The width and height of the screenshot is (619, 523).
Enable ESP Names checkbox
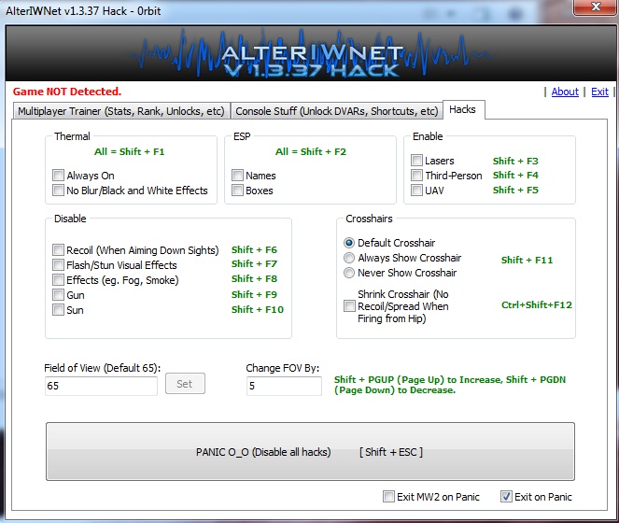click(237, 175)
